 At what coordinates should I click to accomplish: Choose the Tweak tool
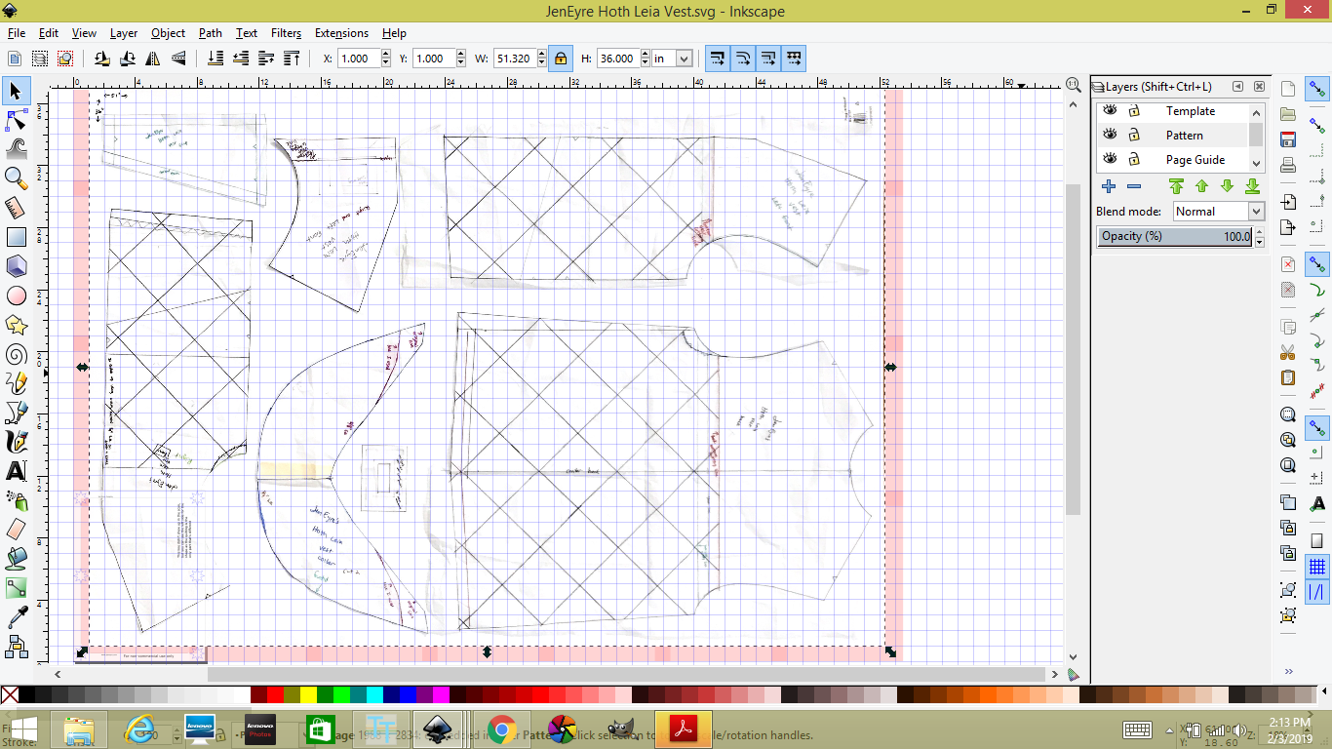pyautogui.click(x=16, y=148)
